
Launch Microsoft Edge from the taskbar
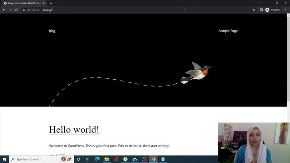pyautogui.click(x=97, y=159)
